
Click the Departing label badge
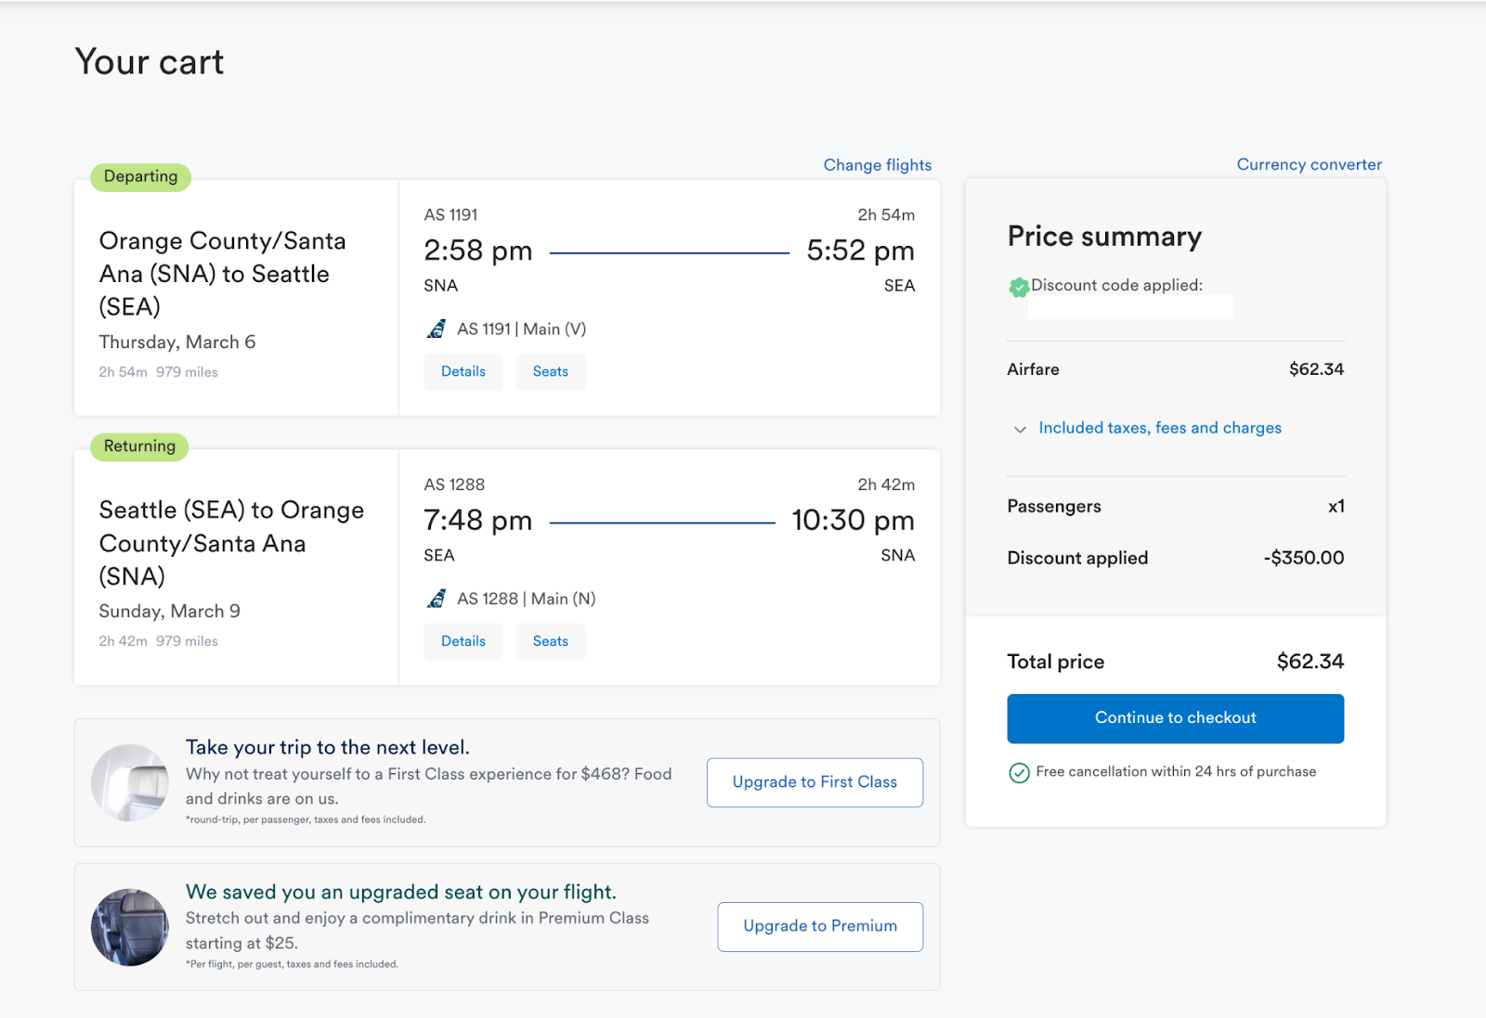tap(140, 176)
